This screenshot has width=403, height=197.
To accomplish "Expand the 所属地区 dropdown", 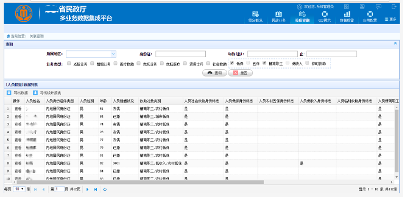I will coord(113,54).
